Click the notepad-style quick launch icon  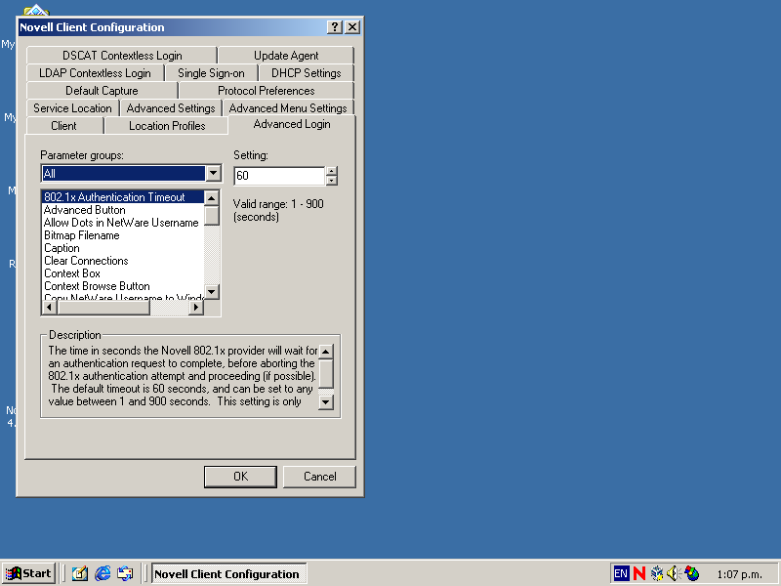(80, 573)
